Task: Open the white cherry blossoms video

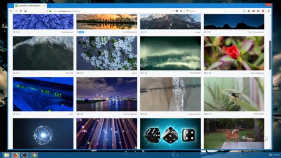Action: (107, 53)
